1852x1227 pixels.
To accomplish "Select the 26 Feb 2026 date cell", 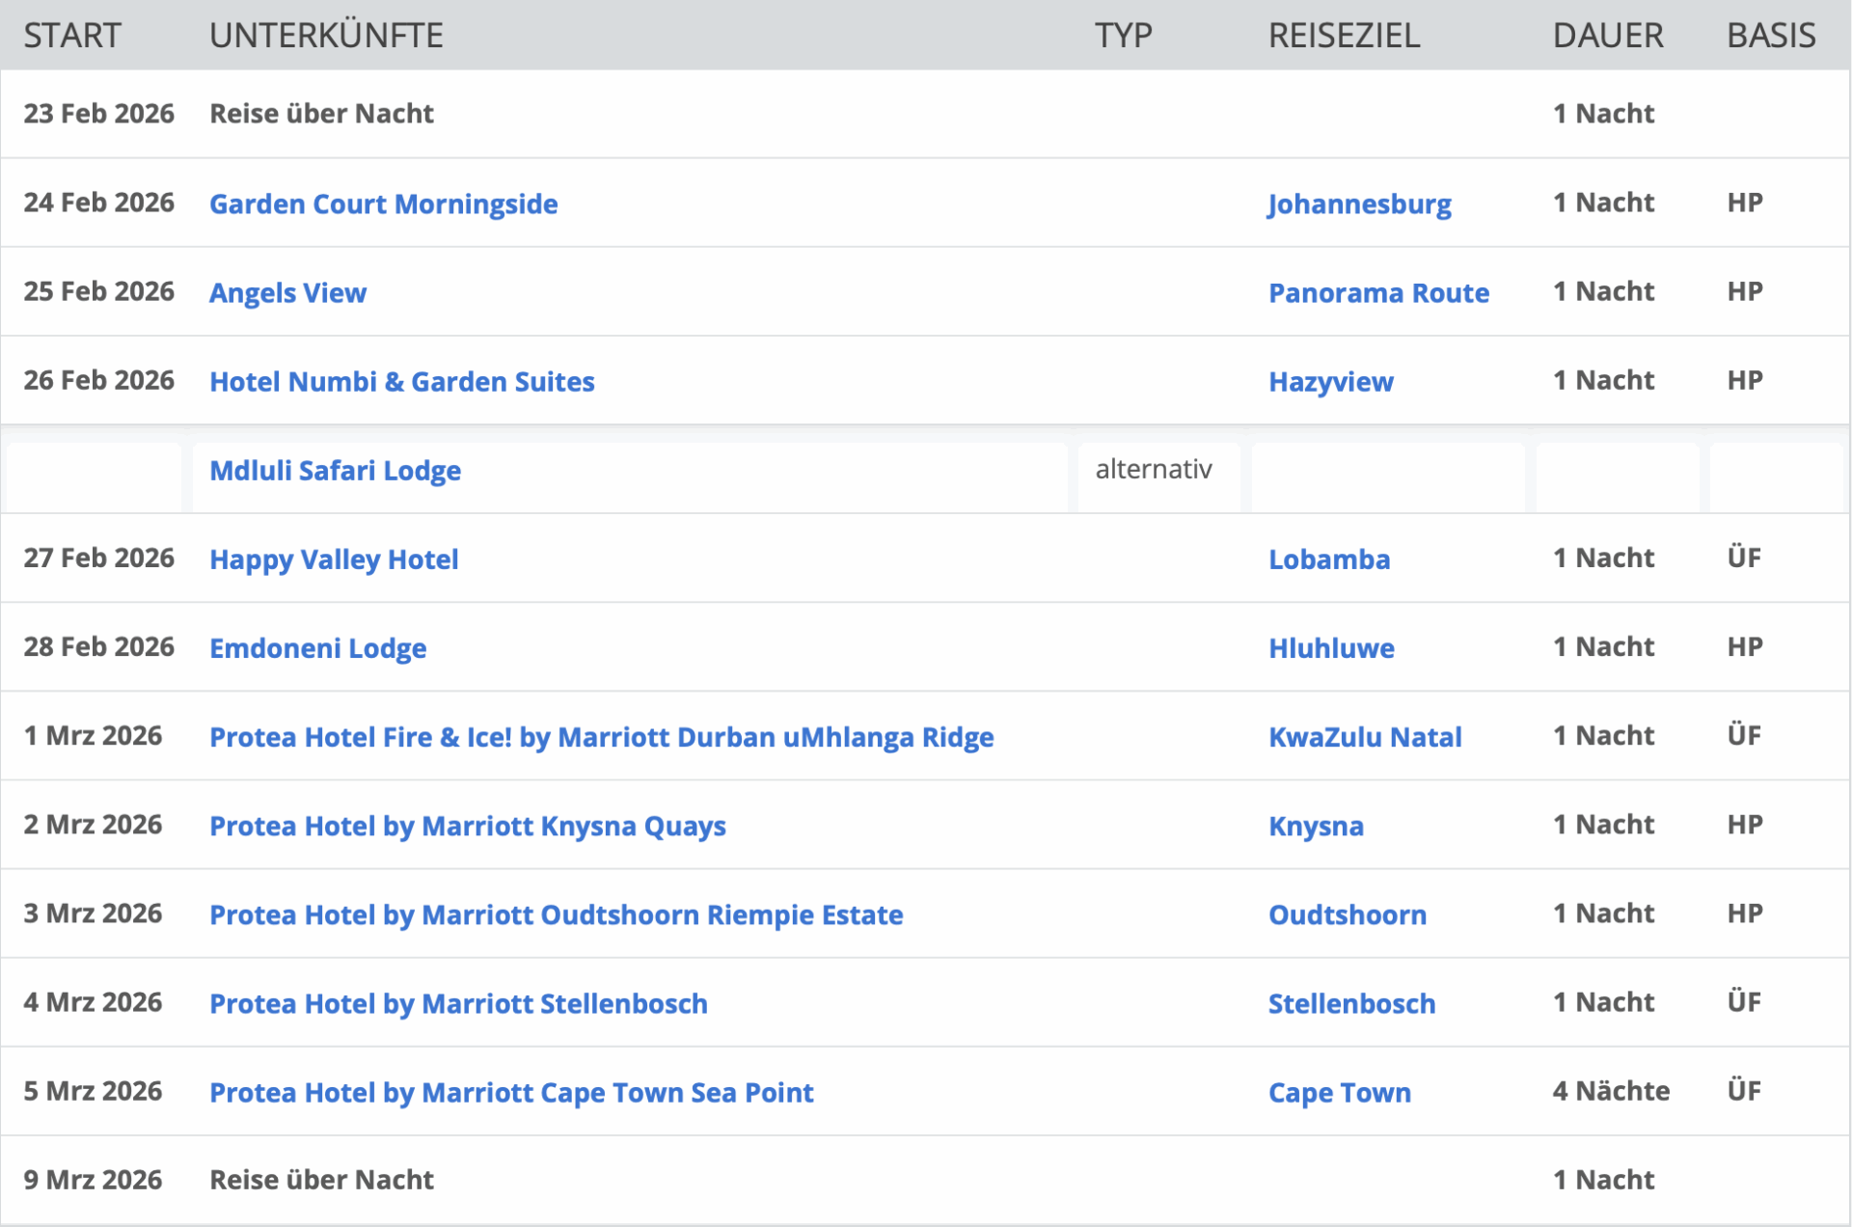I will point(98,380).
